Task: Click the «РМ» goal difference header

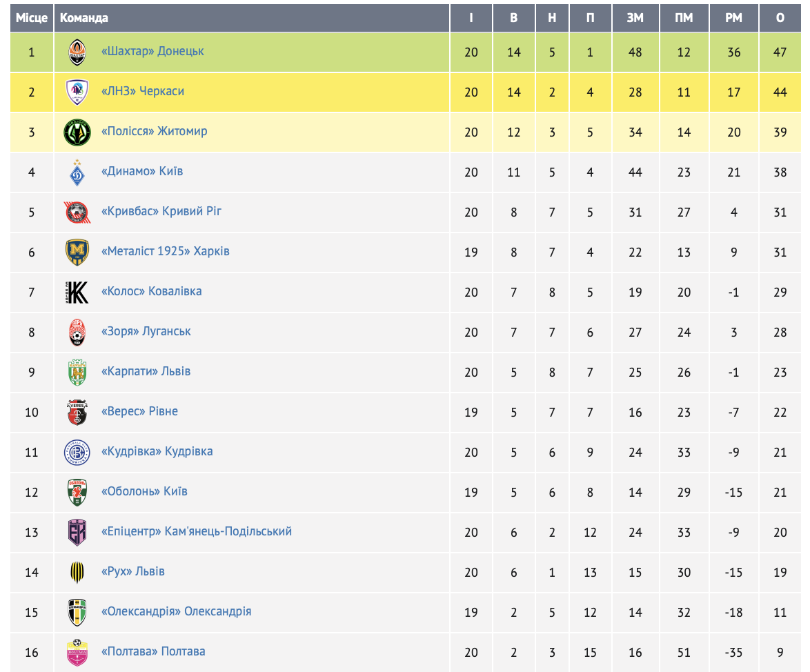Action: click(733, 18)
